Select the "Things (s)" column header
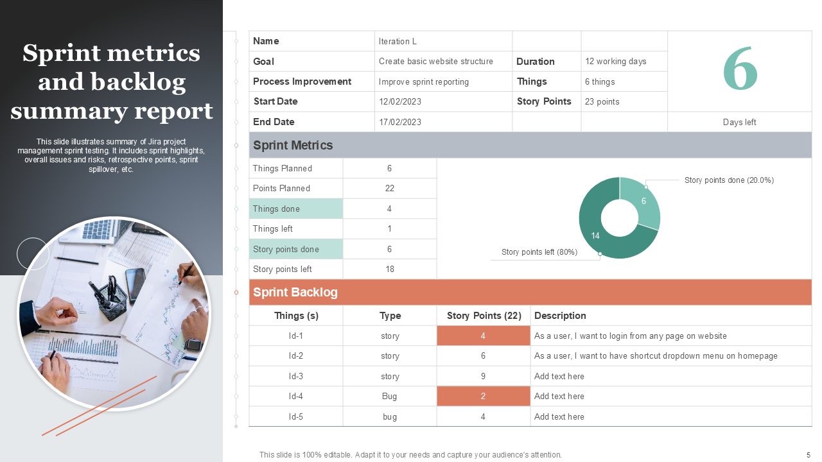The width and height of the screenshot is (822, 462). click(x=296, y=316)
